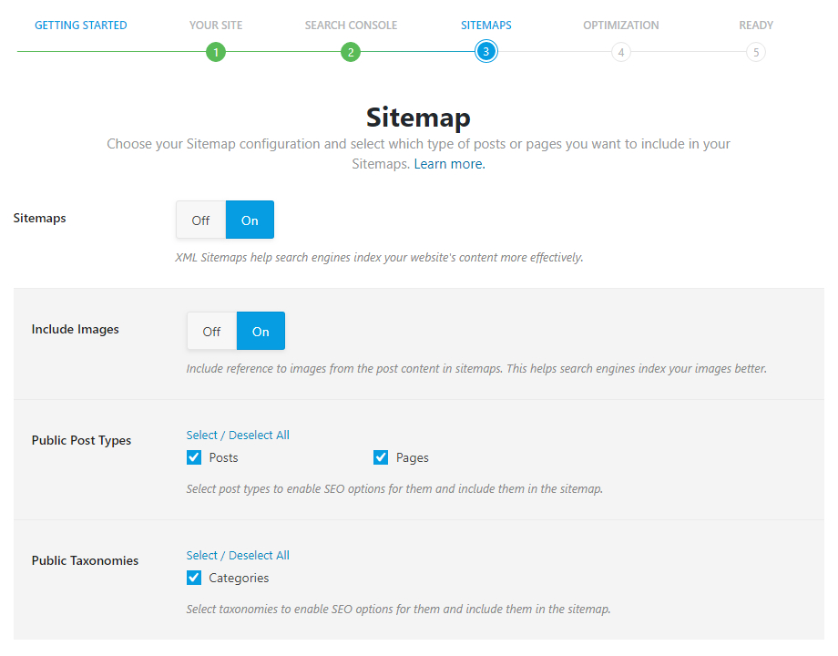Image resolution: width=838 pixels, height=656 pixels.
Task: Click Select / Deselect All for Taxonomies
Action: [x=238, y=555]
